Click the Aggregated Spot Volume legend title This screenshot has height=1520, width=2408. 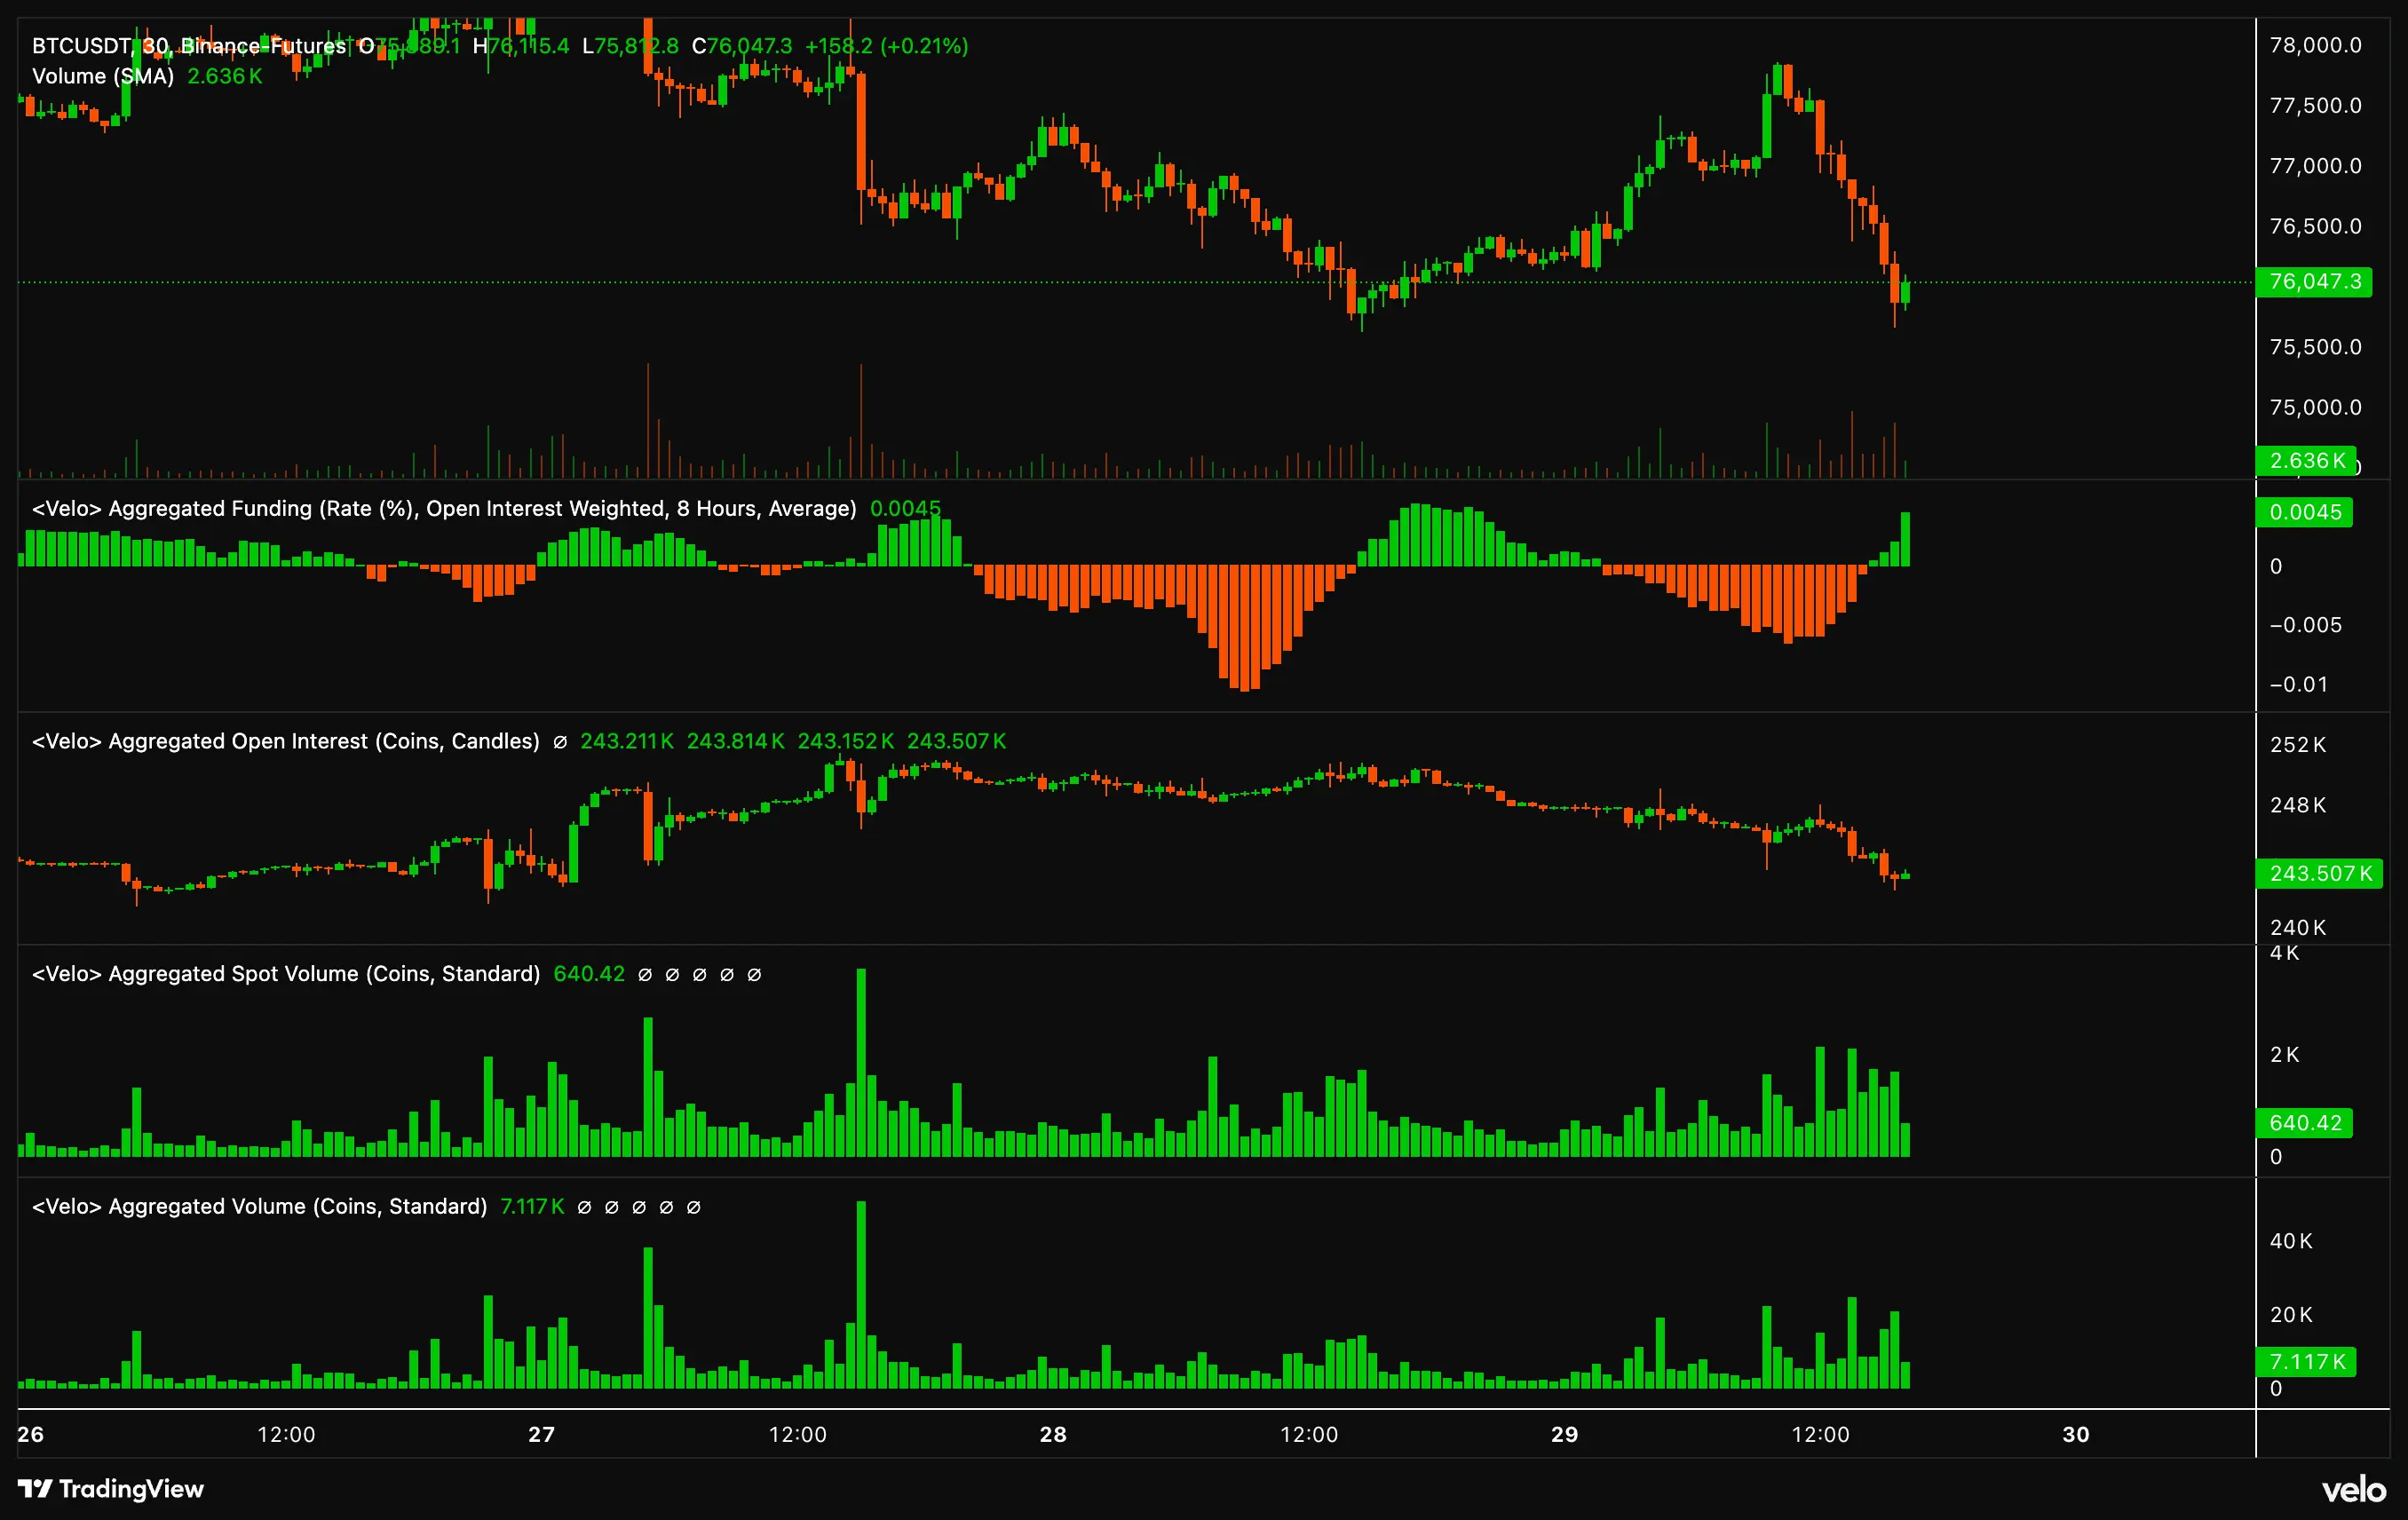285,974
